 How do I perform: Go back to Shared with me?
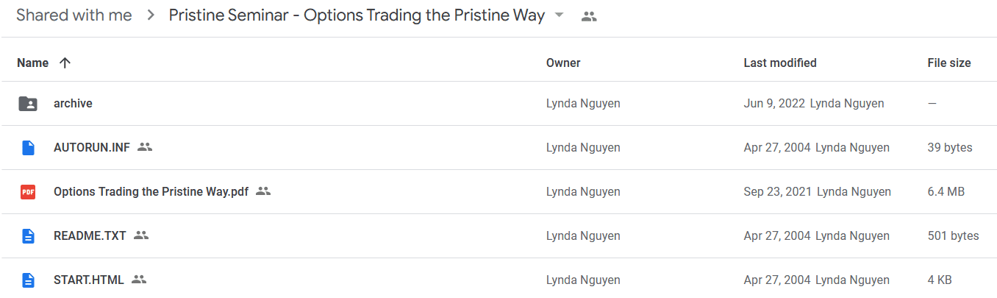pyautogui.click(x=74, y=15)
